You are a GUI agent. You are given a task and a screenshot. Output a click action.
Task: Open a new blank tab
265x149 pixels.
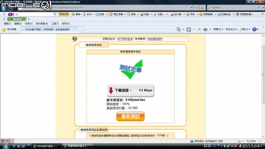tap(81, 30)
